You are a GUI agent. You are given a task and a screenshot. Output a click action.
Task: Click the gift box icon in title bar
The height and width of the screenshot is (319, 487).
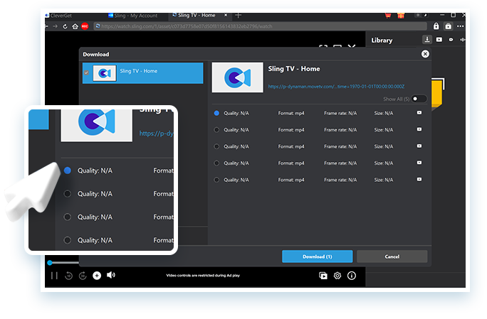click(x=401, y=15)
